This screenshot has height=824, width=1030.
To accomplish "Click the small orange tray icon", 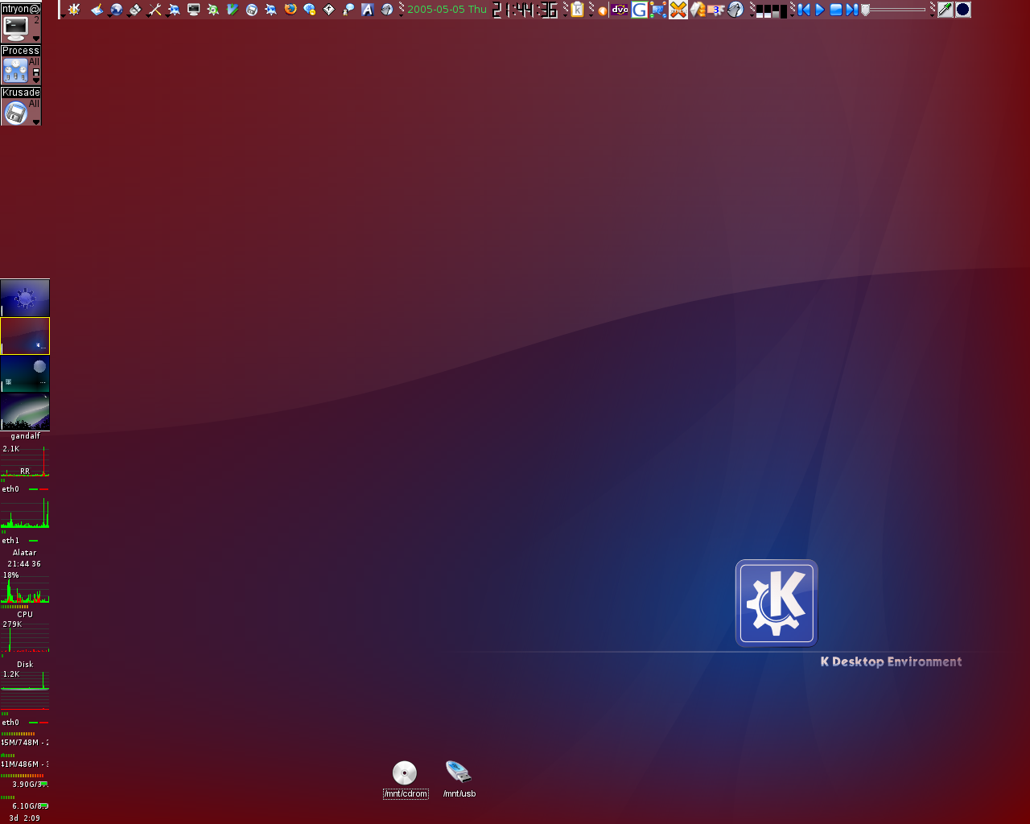I will coord(603,11).
